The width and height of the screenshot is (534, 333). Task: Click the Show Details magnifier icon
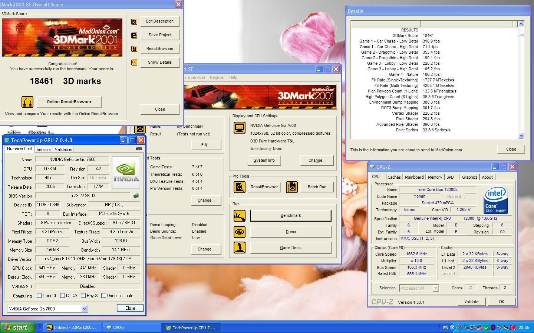(x=134, y=63)
